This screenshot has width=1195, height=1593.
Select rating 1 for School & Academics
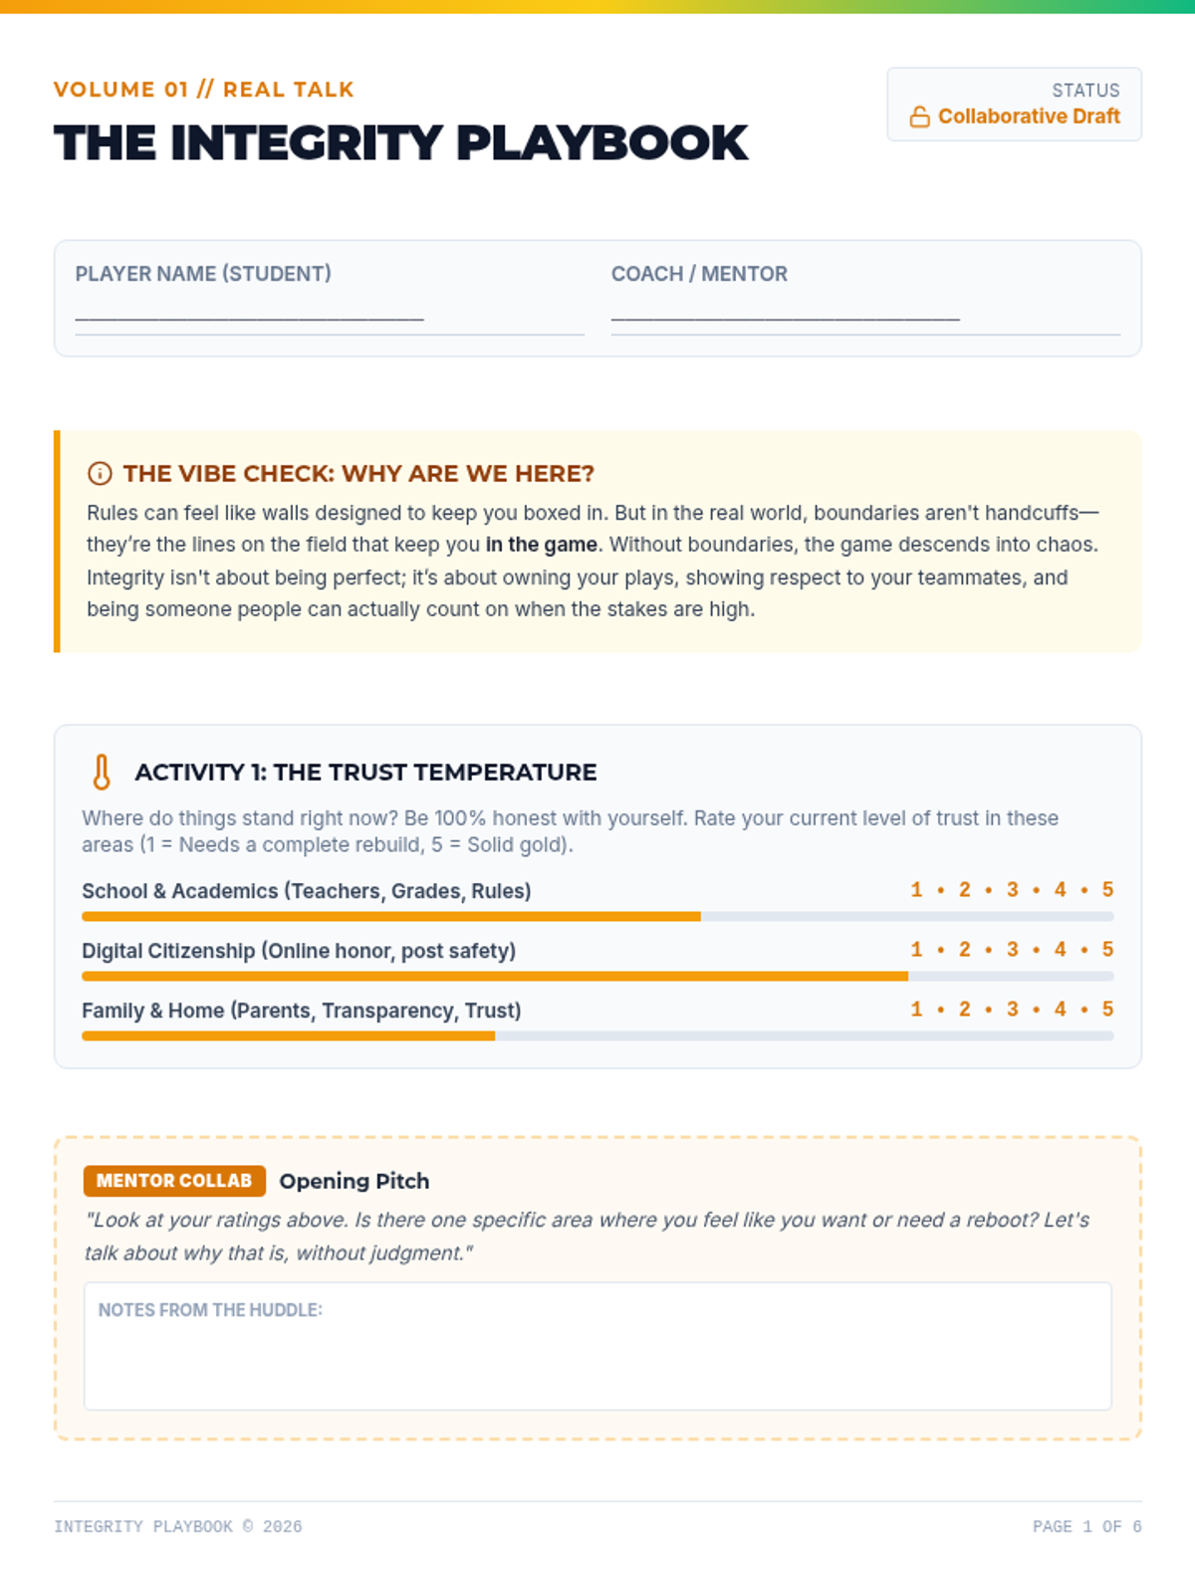click(916, 889)
